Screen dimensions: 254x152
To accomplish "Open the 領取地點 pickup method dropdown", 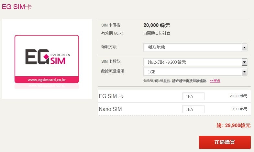I will pos(195,48).
